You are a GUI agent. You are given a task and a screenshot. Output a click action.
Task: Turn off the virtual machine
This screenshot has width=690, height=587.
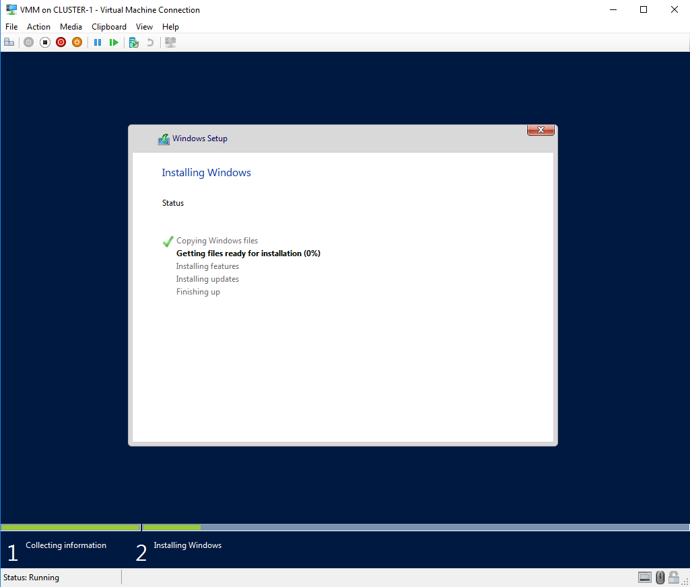(x=45, y=42)
